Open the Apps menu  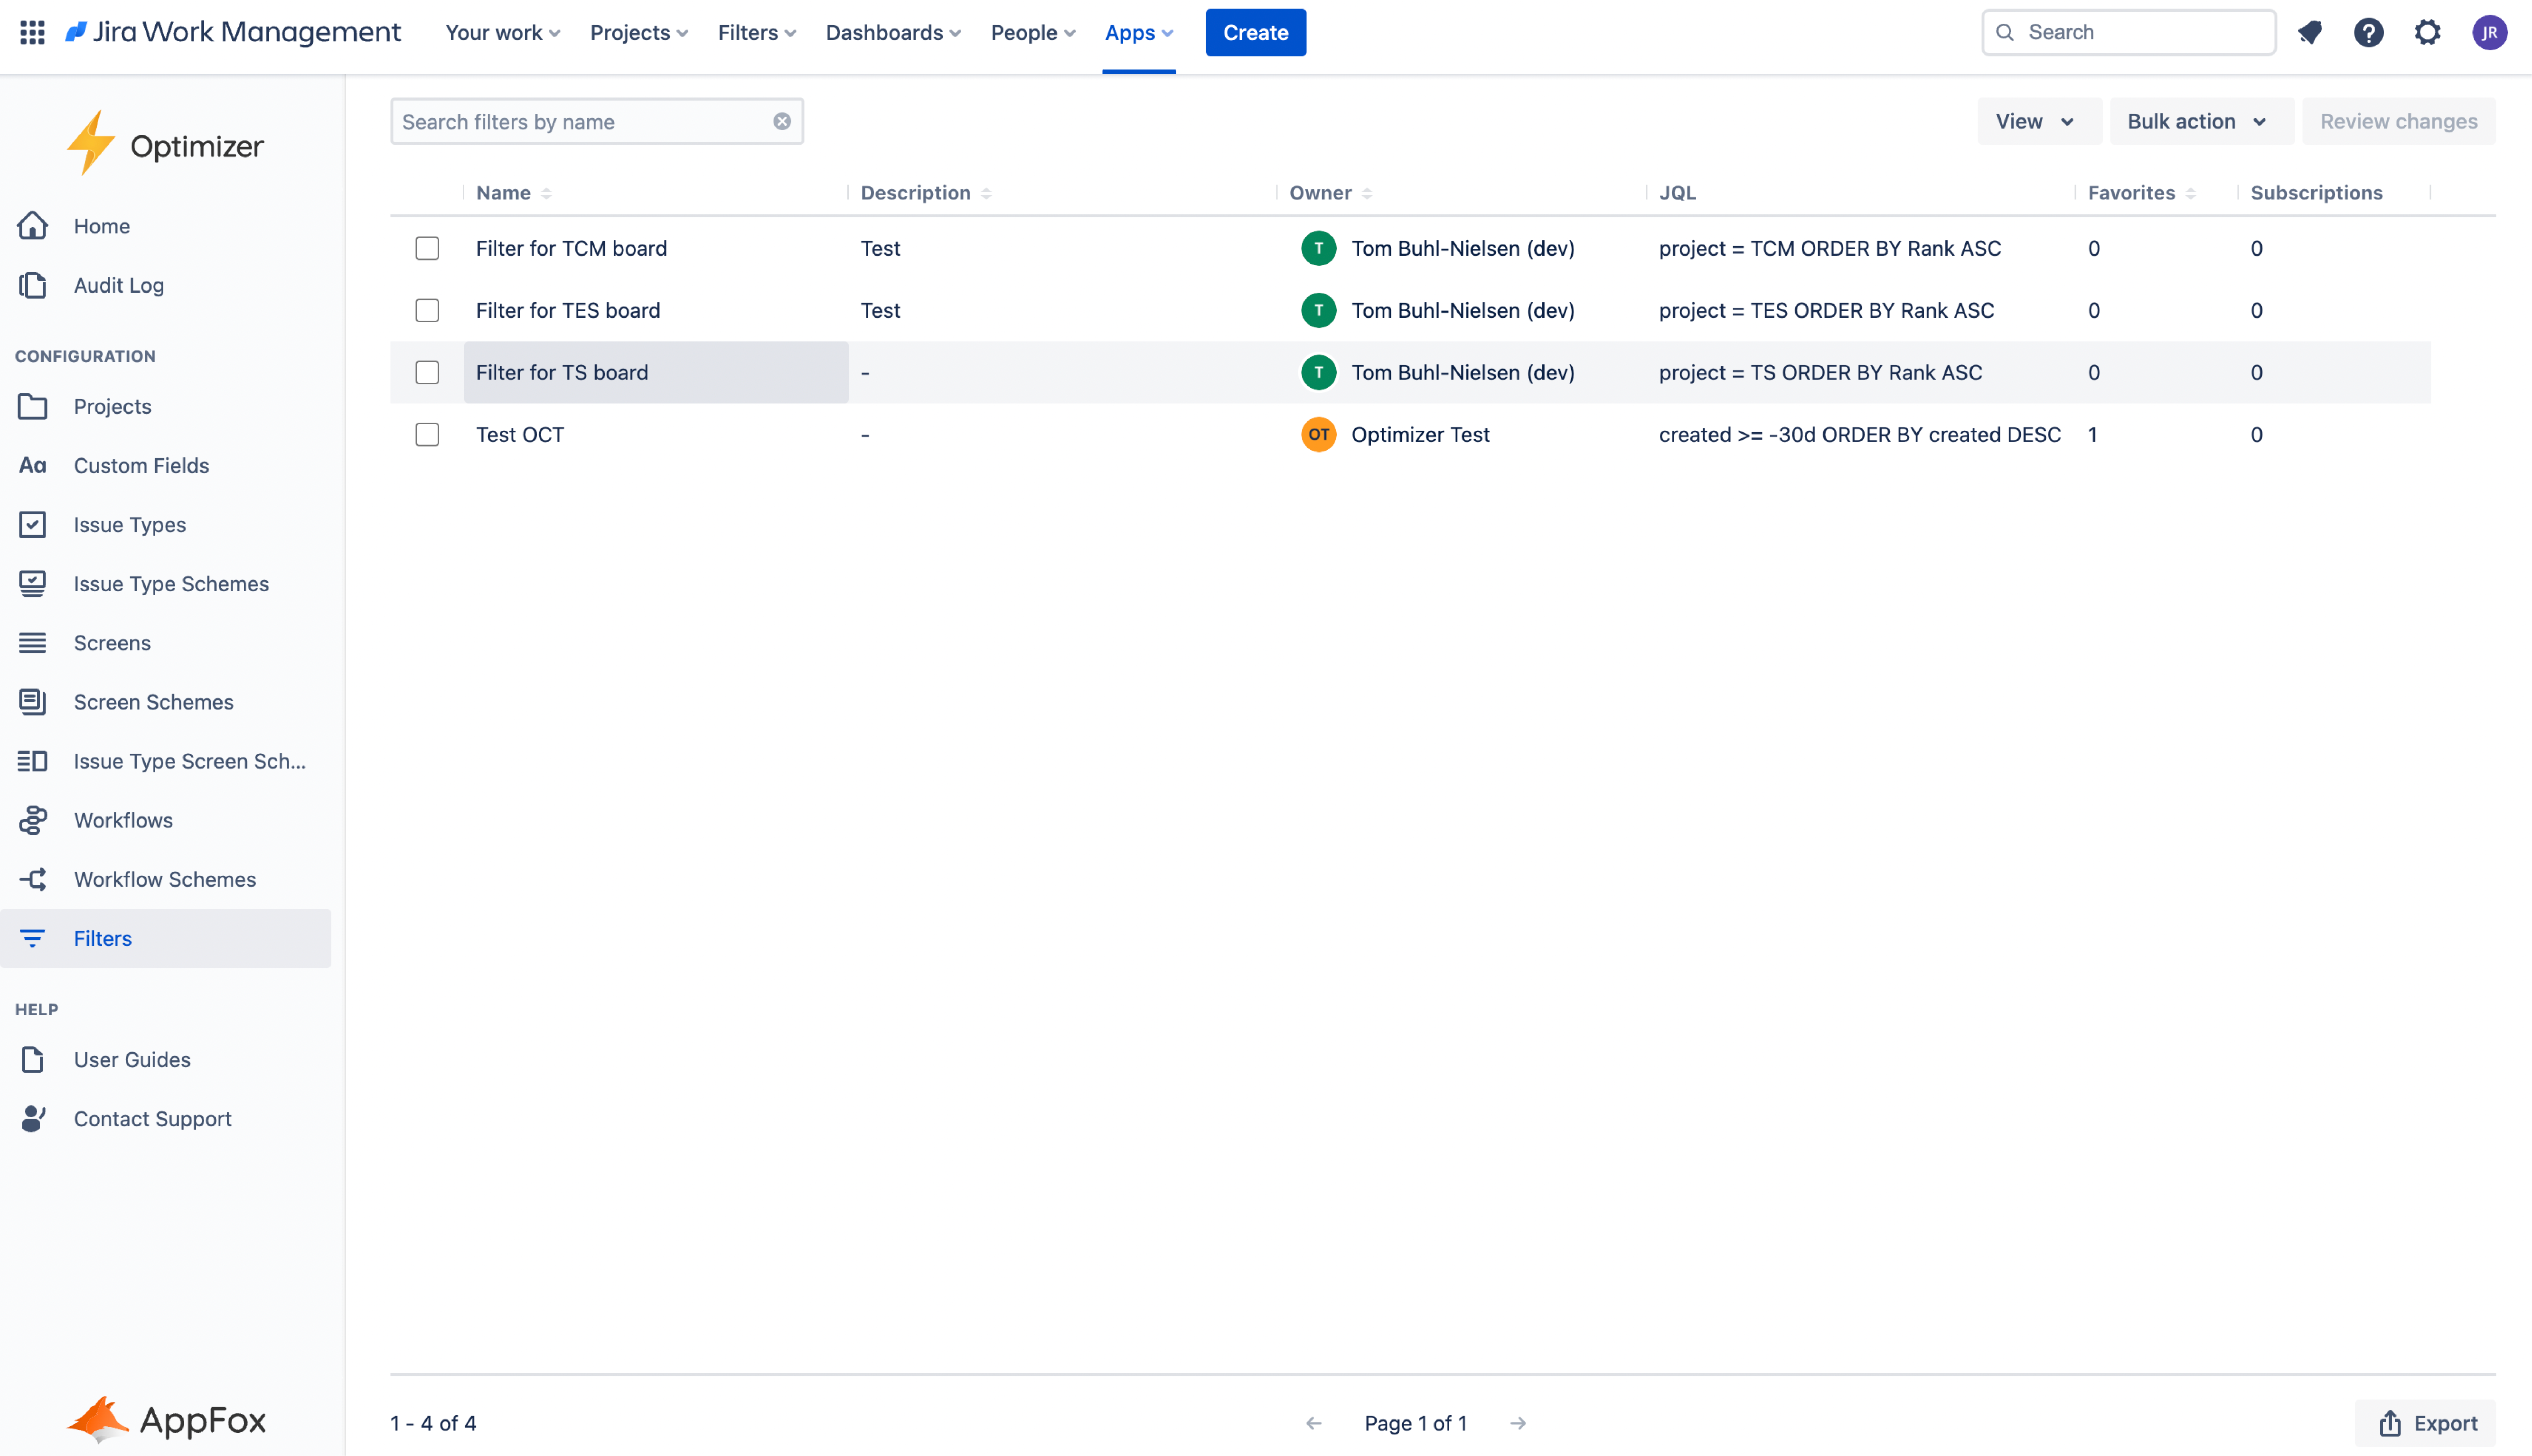click(x=1138, y=32)
